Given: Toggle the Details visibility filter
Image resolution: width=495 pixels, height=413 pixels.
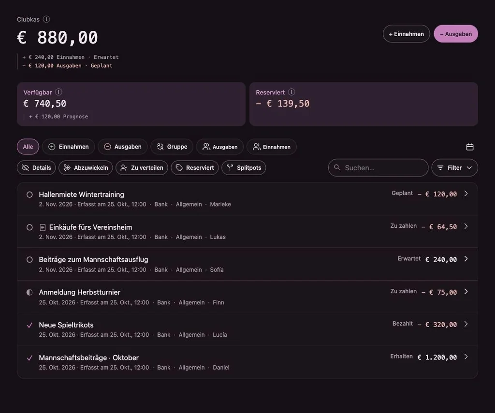Looking at the screenshot, I should coord(36,167).
